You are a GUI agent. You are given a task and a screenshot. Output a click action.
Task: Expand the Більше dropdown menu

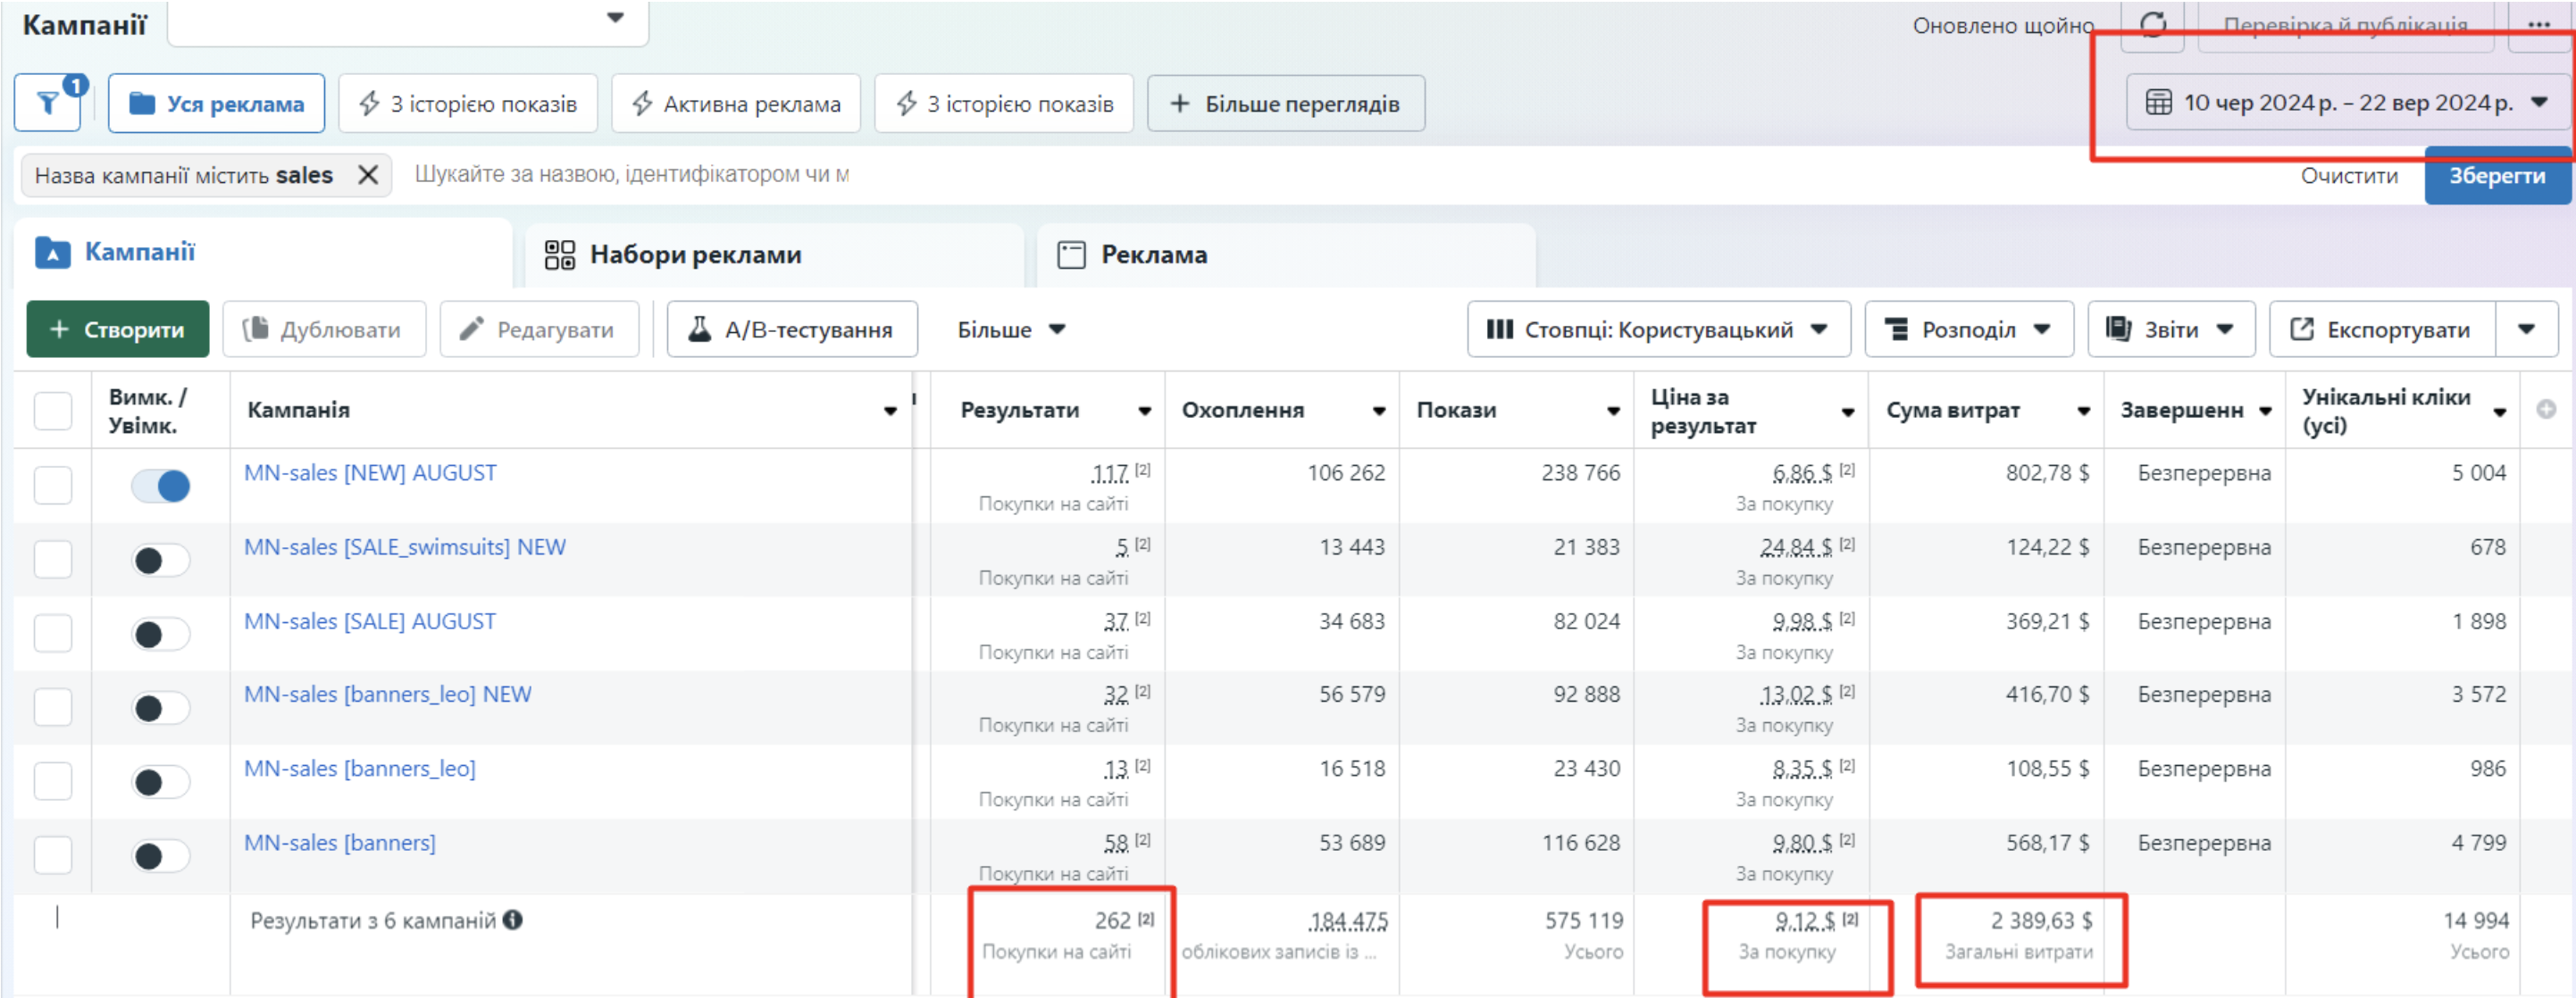(1011, 329)
